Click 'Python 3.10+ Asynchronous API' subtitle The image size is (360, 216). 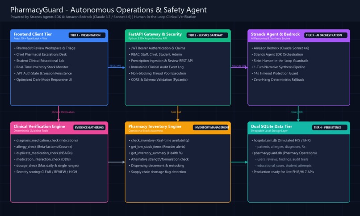tap(147, 38)
